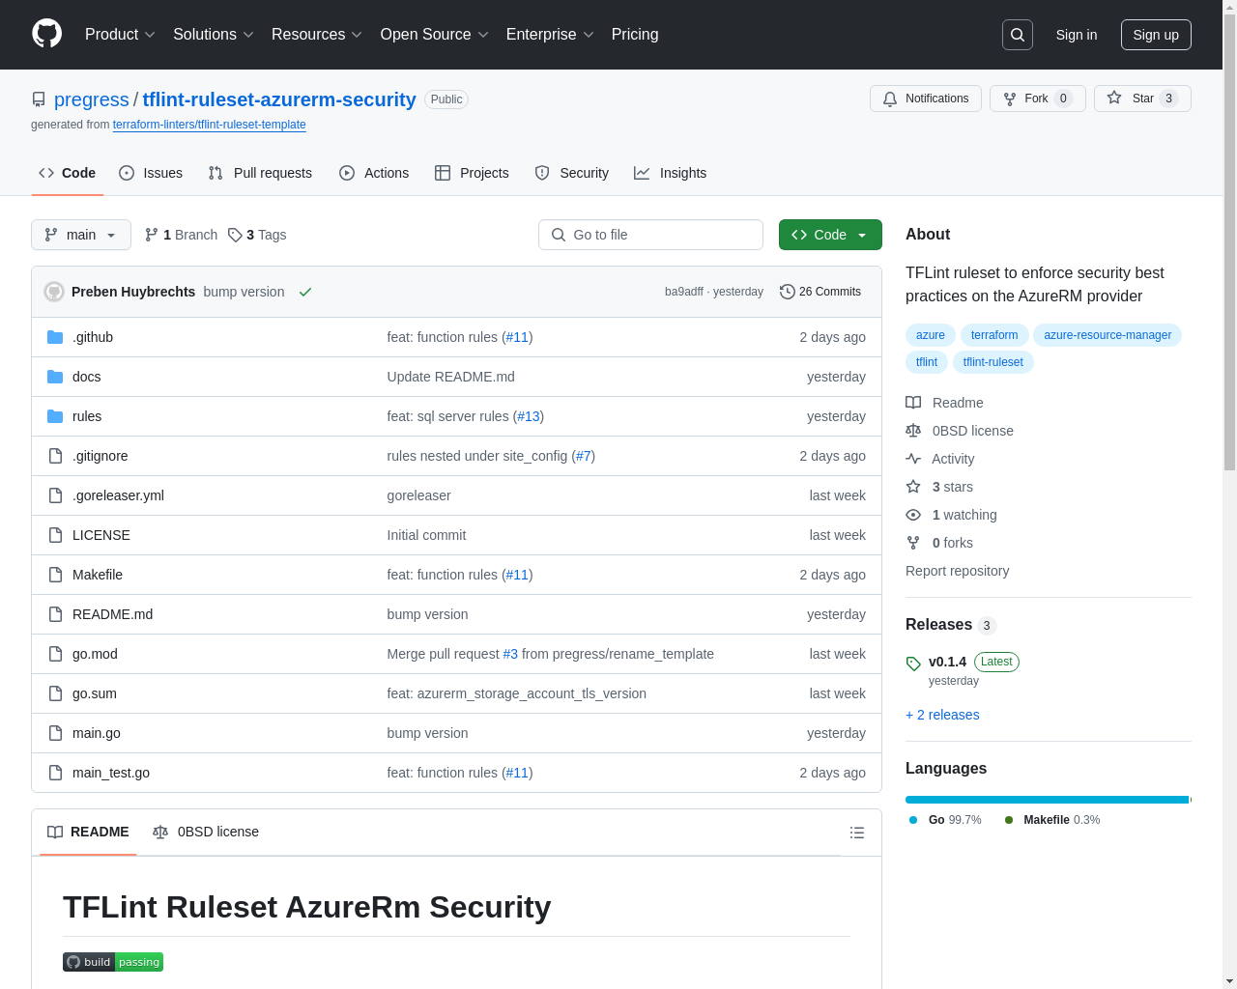Open the README outline list icon
Image resolution: width=1237 pixels, height=989 pixels.
pyautogui.click(x=857, y=833)
